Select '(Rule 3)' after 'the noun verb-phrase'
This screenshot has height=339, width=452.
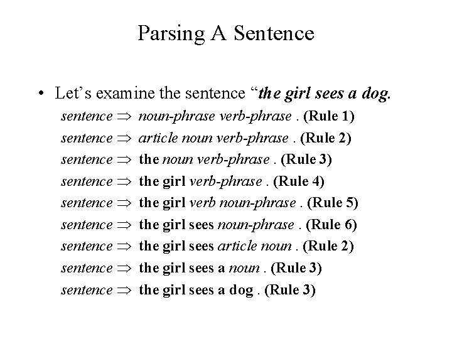306,159
